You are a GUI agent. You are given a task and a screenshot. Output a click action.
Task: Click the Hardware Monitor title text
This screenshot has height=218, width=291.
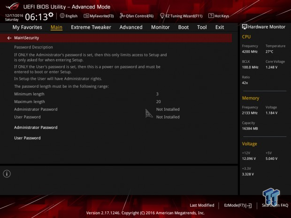pyautogui.click(x=267, y=27)
